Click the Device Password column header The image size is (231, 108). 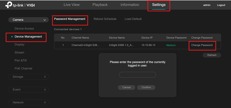coord(176,38)
